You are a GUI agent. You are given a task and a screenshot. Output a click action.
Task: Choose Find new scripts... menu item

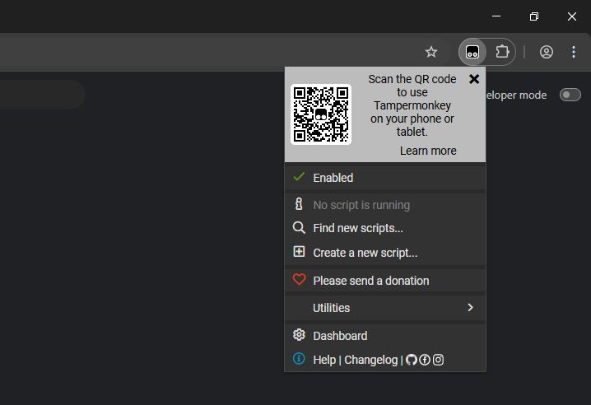pos(385,228)
